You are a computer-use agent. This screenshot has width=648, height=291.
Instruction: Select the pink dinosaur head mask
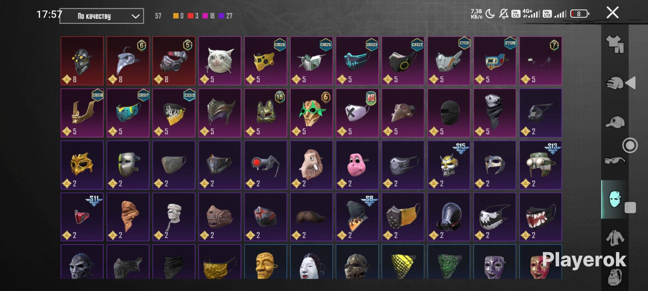coord(357,165)
